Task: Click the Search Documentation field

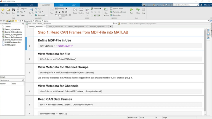Action: (x=184, y=5)
